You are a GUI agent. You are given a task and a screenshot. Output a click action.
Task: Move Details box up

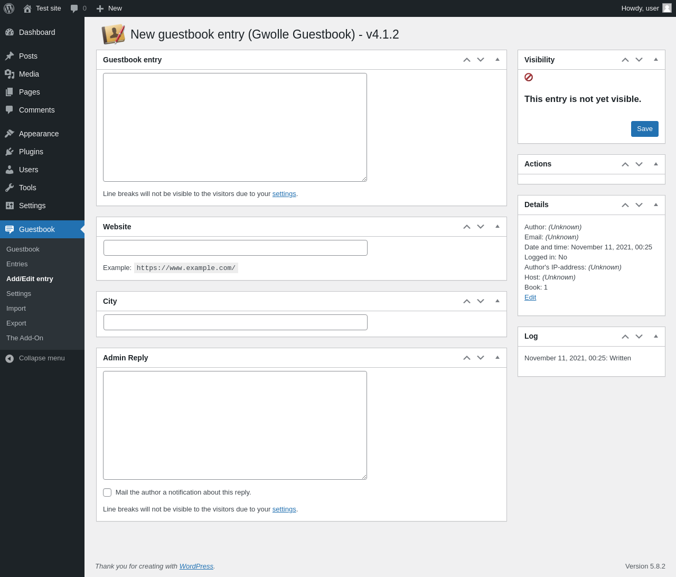625,204
